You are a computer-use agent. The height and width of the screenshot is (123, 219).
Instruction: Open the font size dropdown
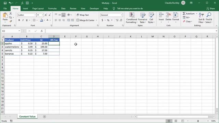coord(42,15)
